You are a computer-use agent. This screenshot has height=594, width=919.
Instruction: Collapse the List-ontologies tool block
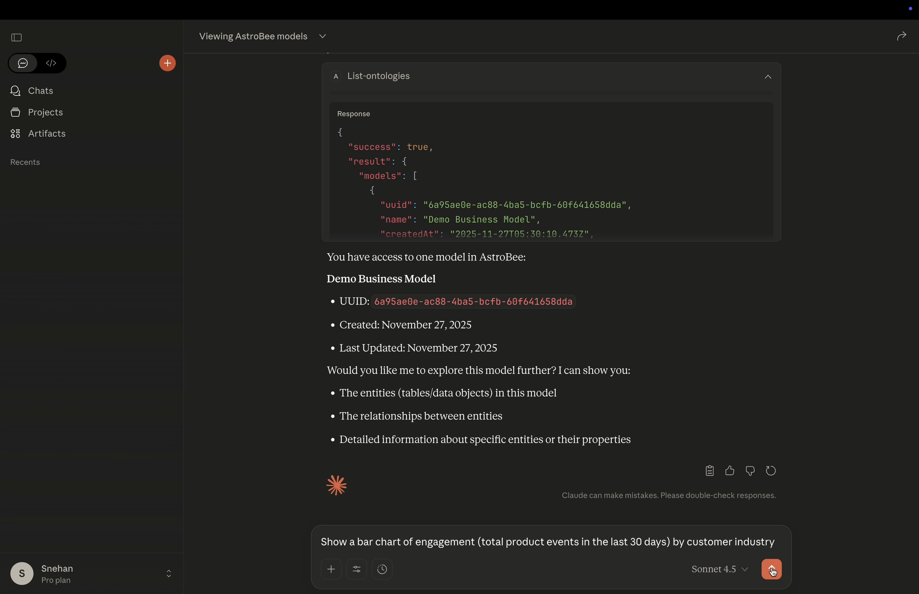click(x=767, y=77)
